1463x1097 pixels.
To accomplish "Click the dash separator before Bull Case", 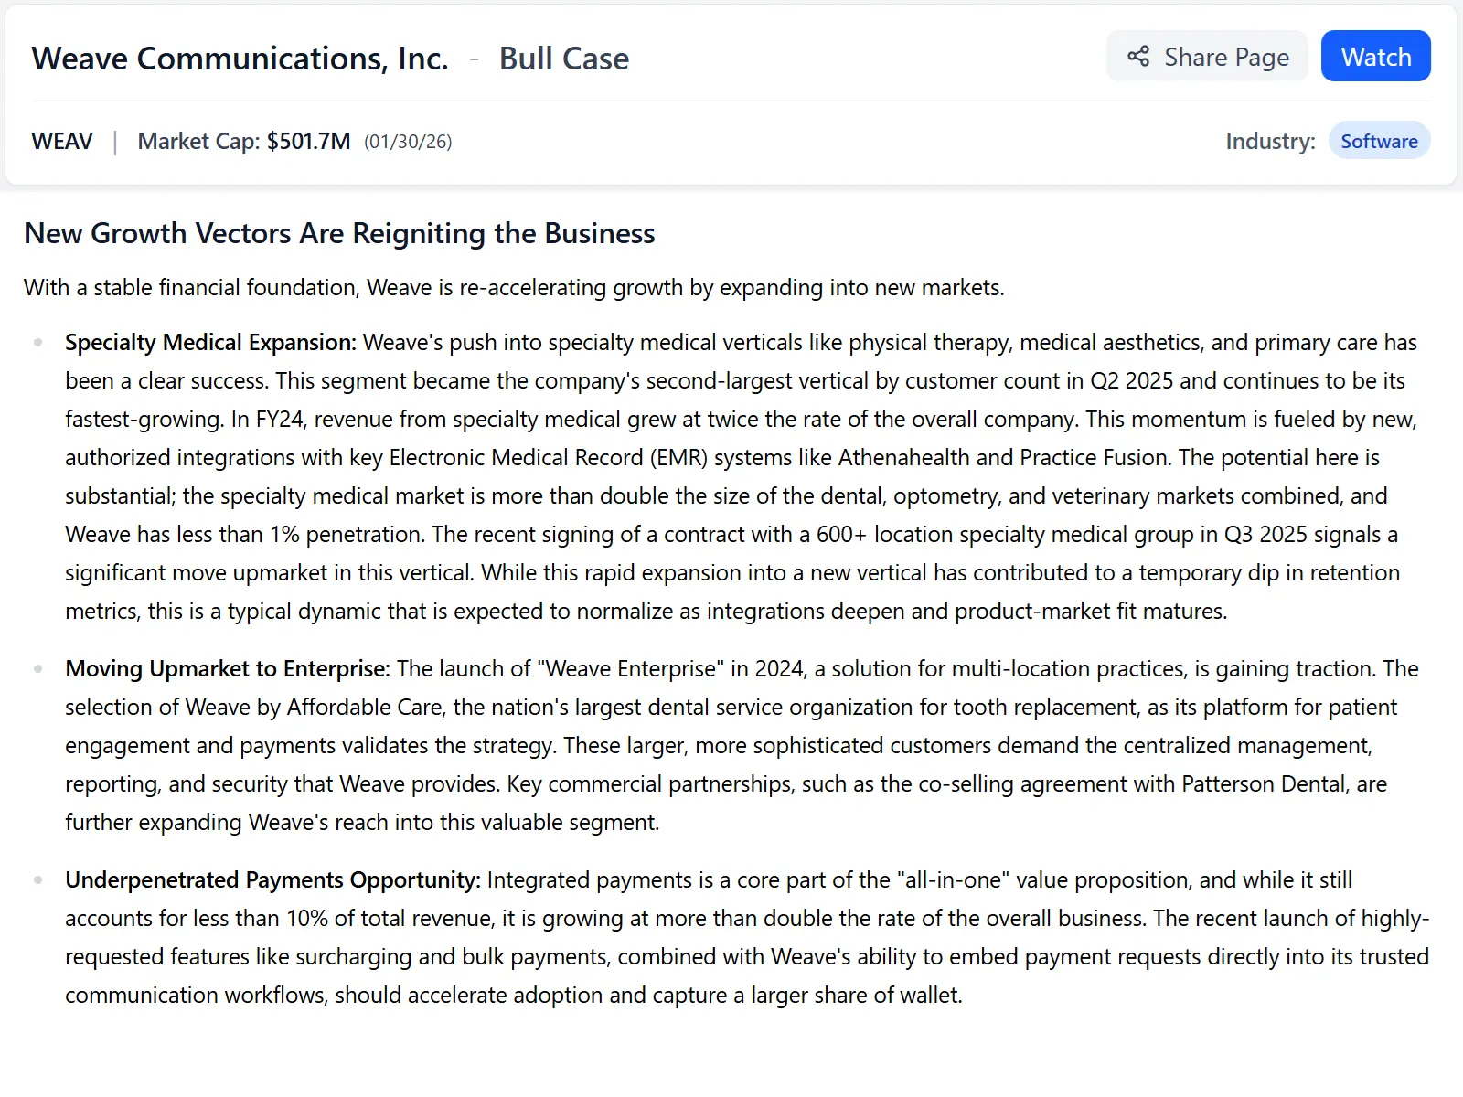I will pos(474,59).
